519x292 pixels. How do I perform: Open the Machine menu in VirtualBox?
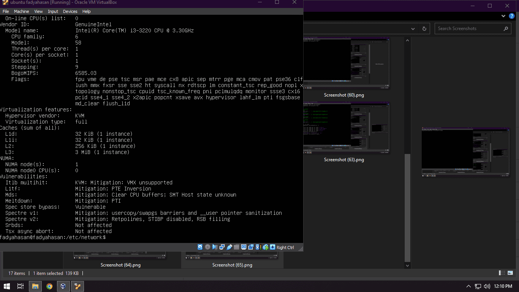pyautogui.click(x=21, y=11)
